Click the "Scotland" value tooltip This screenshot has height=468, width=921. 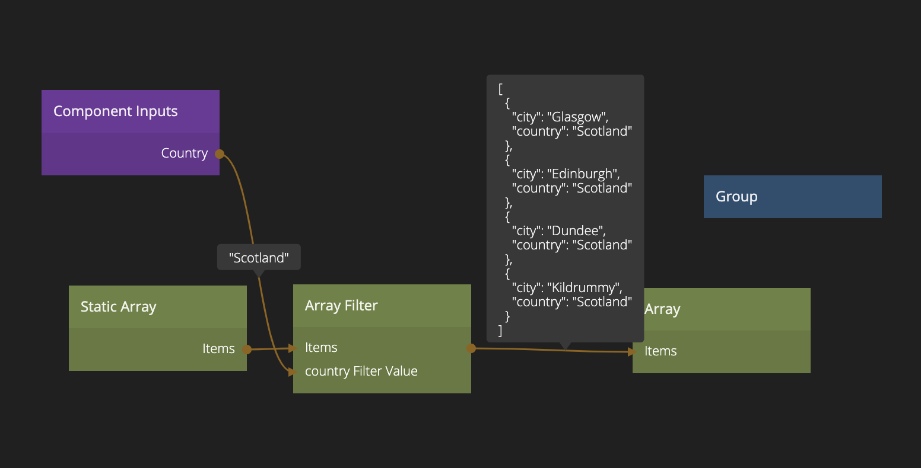point(259,258)
